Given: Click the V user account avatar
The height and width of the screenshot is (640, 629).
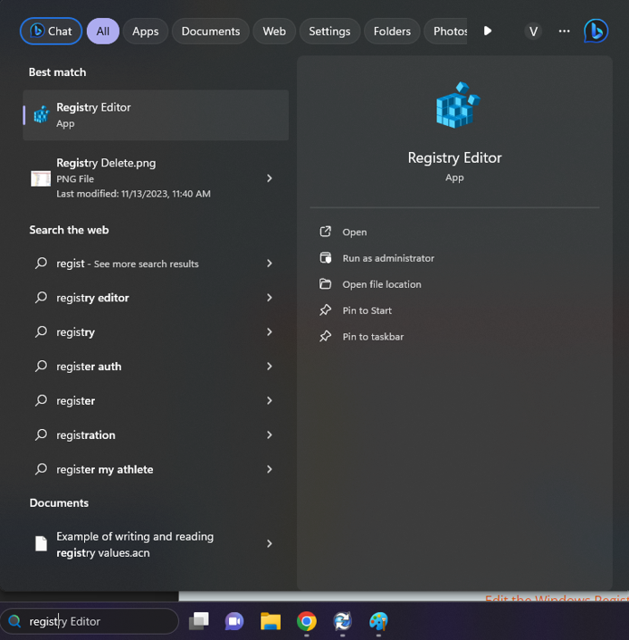Looking at the screenshot, I should (x=533, y=31).
